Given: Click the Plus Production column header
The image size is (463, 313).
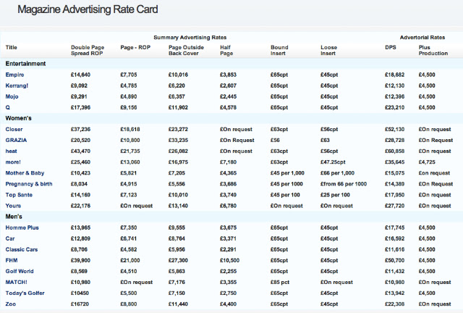Looking at the screenshot, I should click(x=433, y=51).
